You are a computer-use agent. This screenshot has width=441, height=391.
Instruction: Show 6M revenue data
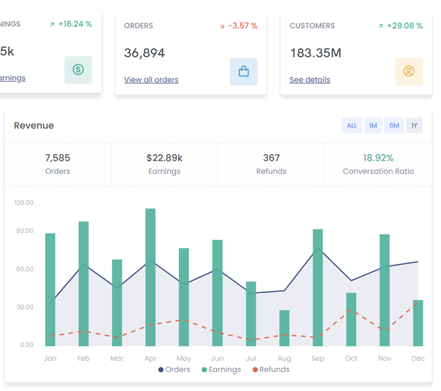(394, 126)
